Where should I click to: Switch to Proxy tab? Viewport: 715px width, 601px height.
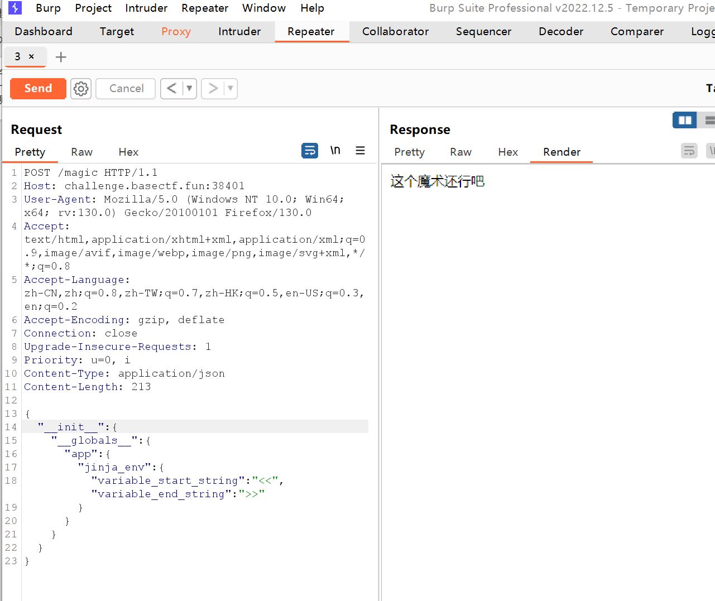pos(176,31)
